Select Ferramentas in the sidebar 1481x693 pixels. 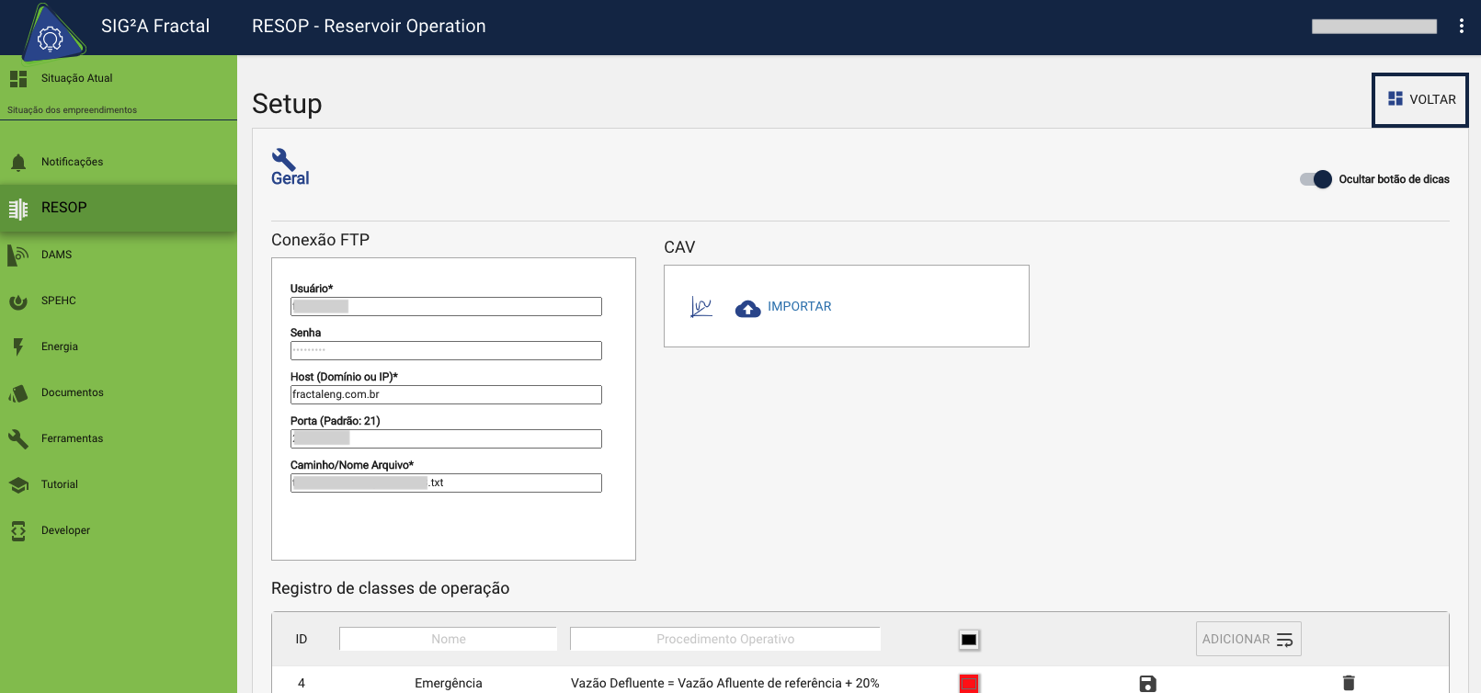(72, 438)
